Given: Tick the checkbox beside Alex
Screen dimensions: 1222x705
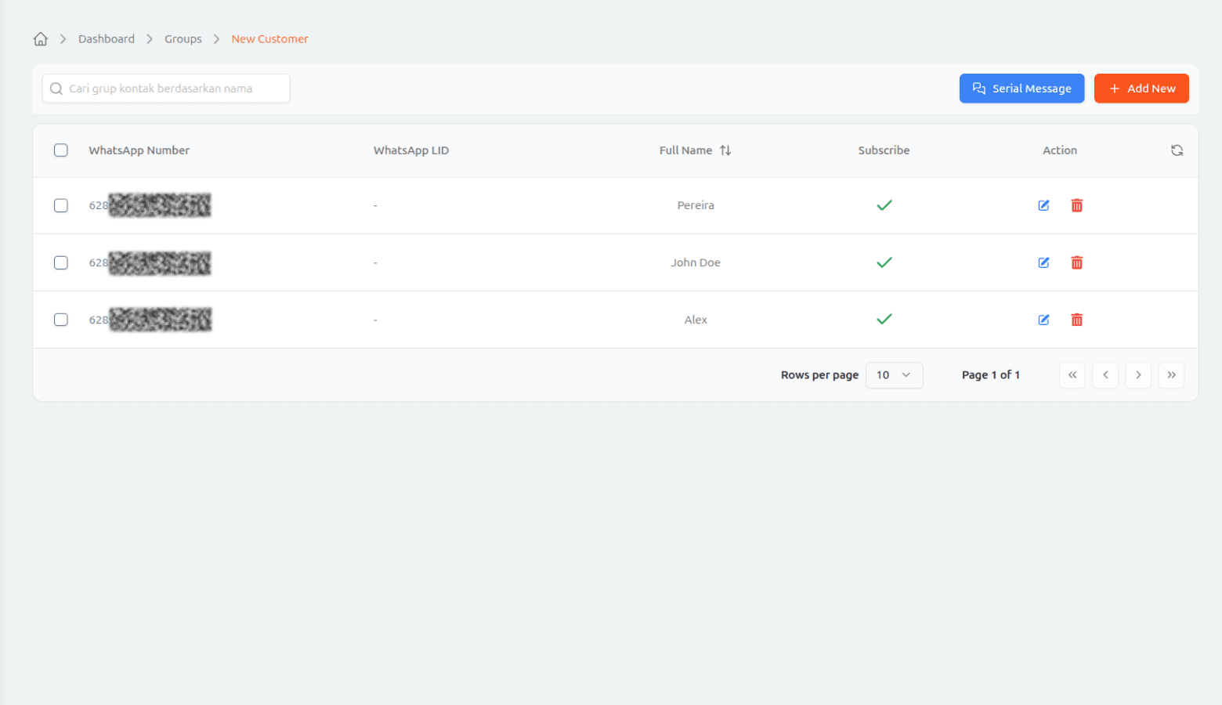Looking at the screenshot, I should (61, 320).
